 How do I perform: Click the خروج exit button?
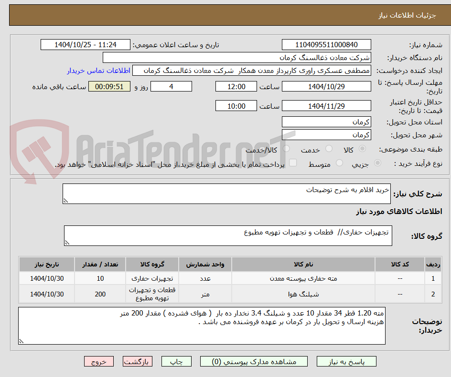[x=98, y=361]
